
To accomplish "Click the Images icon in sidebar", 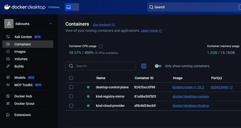I will 8,51.
